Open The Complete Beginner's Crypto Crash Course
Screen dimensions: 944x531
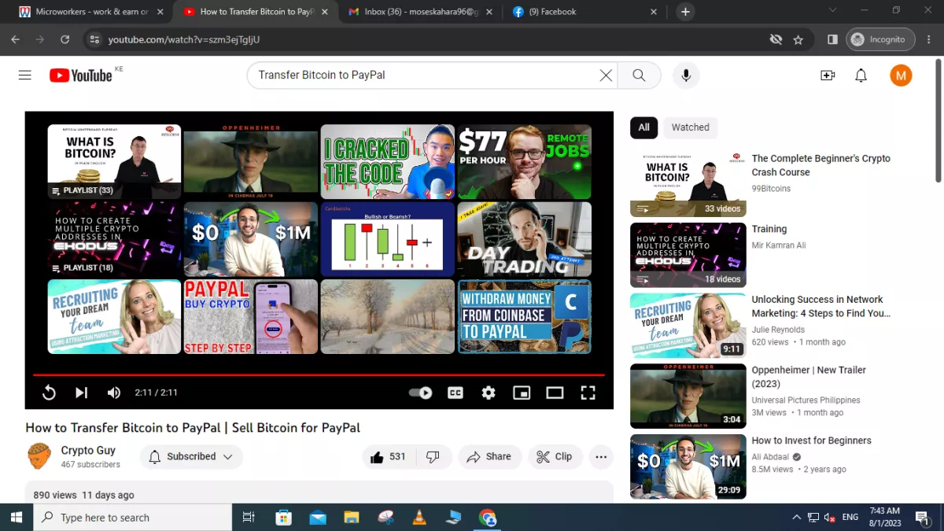820,165
